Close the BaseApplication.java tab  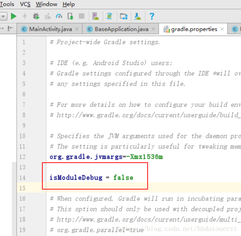coord(153,29)
